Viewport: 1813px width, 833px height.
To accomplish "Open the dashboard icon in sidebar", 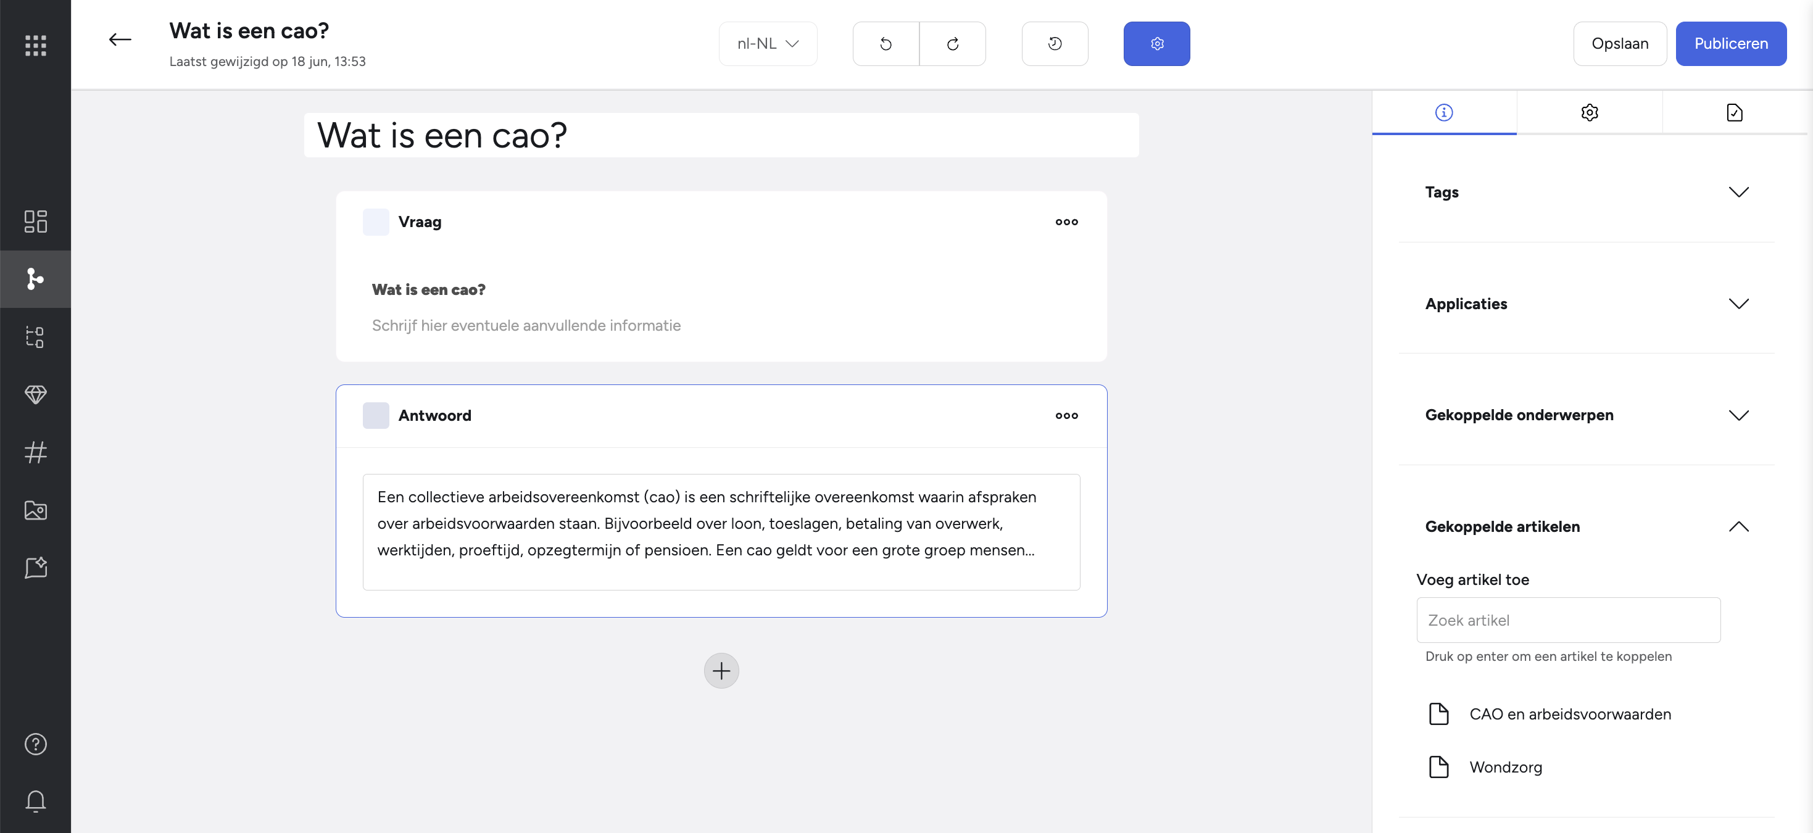I will pyautogui.click(x=35, y=221).
